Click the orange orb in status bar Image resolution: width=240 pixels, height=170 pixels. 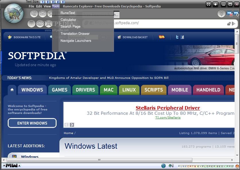[x=237, y=166]
